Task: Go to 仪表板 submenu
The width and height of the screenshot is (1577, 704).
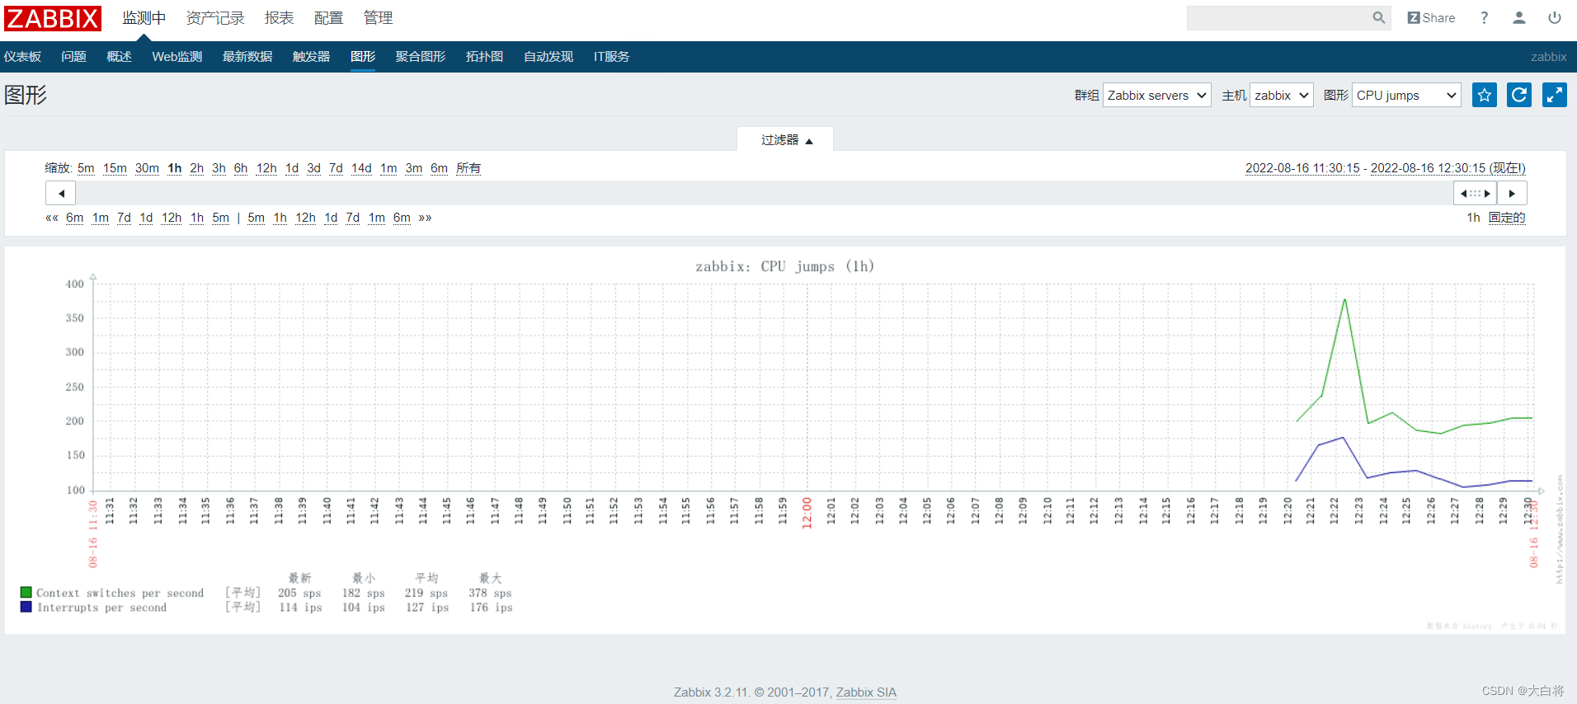Action: click(22, 56)
